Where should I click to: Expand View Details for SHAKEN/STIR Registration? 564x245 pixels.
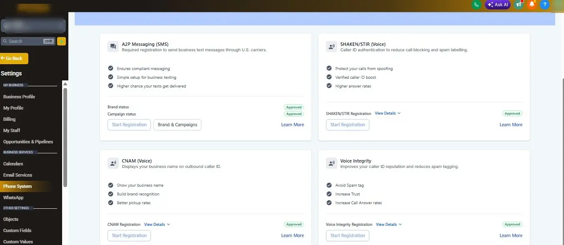pyautogui.click(x=388, y=113)
